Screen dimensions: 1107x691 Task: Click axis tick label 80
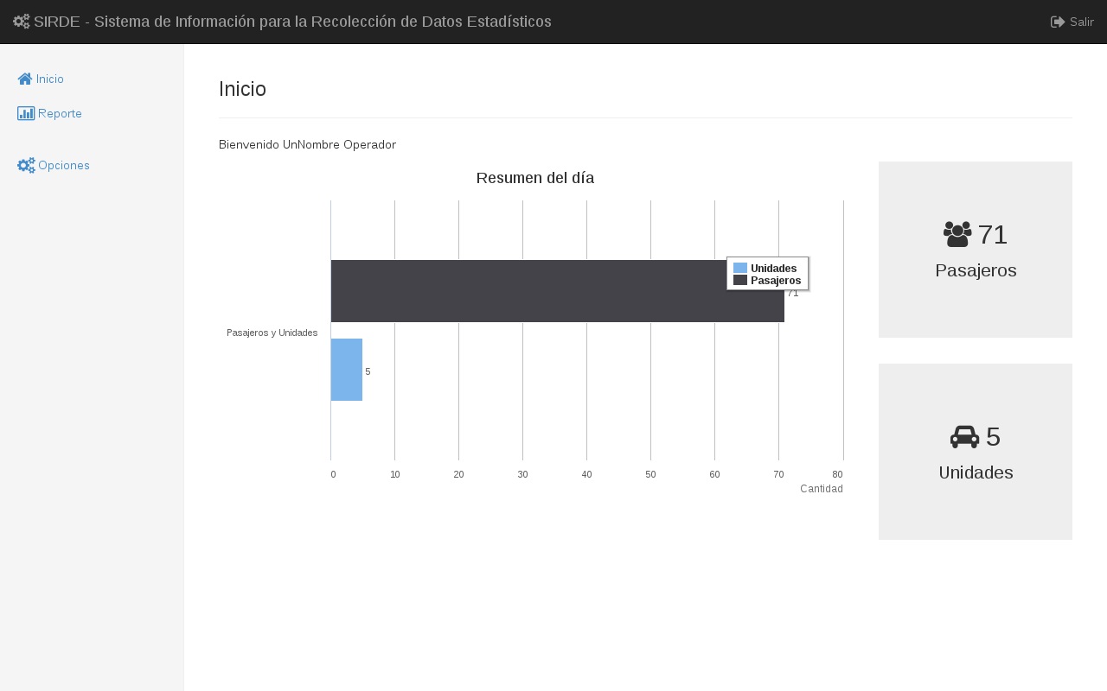coord(837,474)
